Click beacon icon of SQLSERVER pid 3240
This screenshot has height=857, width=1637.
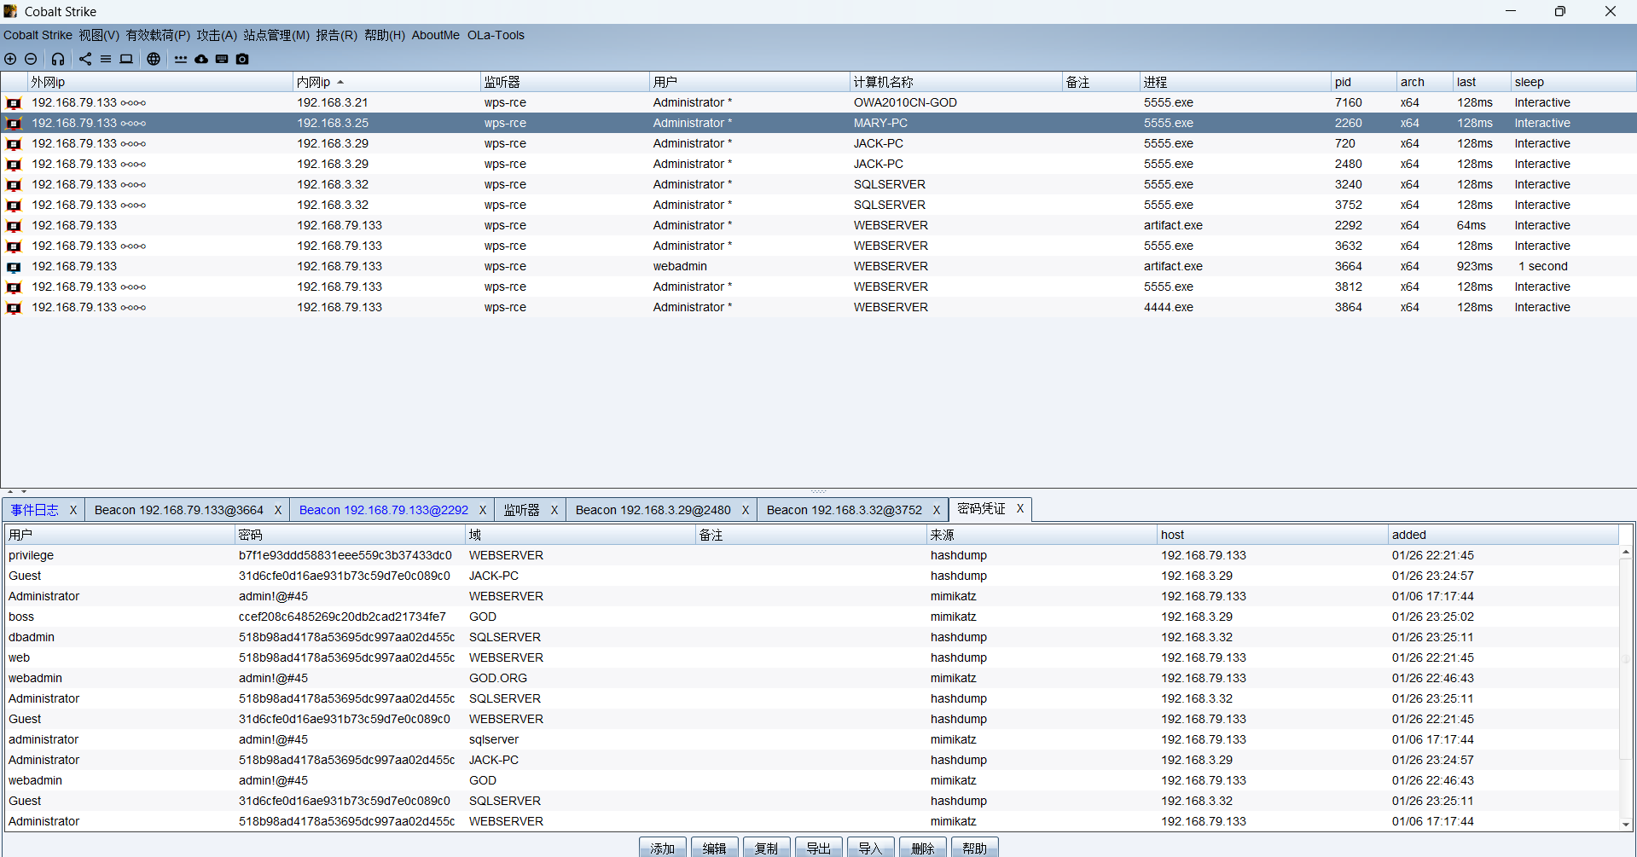click(x=14, y=185)
